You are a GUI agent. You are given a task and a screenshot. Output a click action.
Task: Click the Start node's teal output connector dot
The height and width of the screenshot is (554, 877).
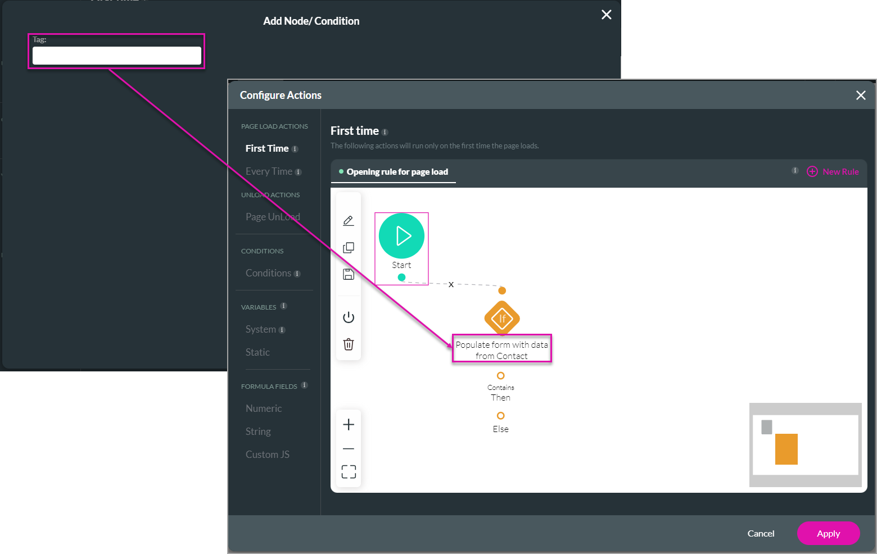[401, 278]
